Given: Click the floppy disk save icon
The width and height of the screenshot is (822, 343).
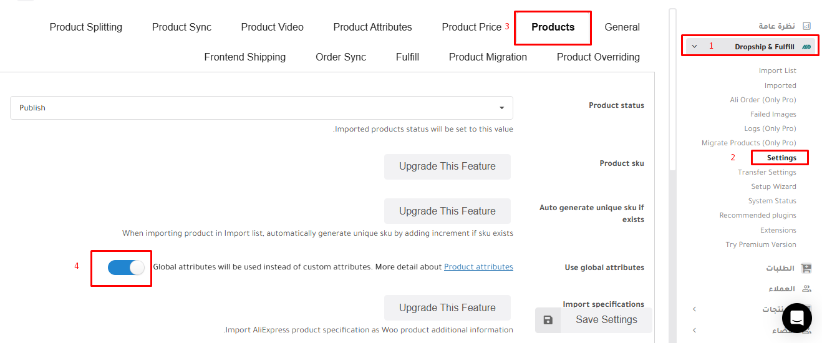Looking at the screenshot, I should click(548, 320).
